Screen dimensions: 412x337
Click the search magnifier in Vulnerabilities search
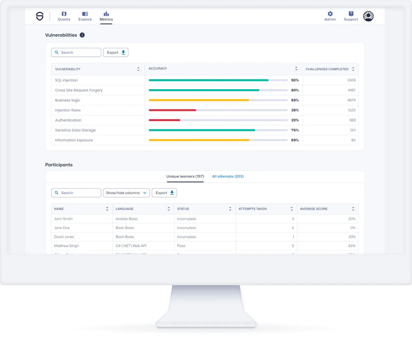(57, 52)
